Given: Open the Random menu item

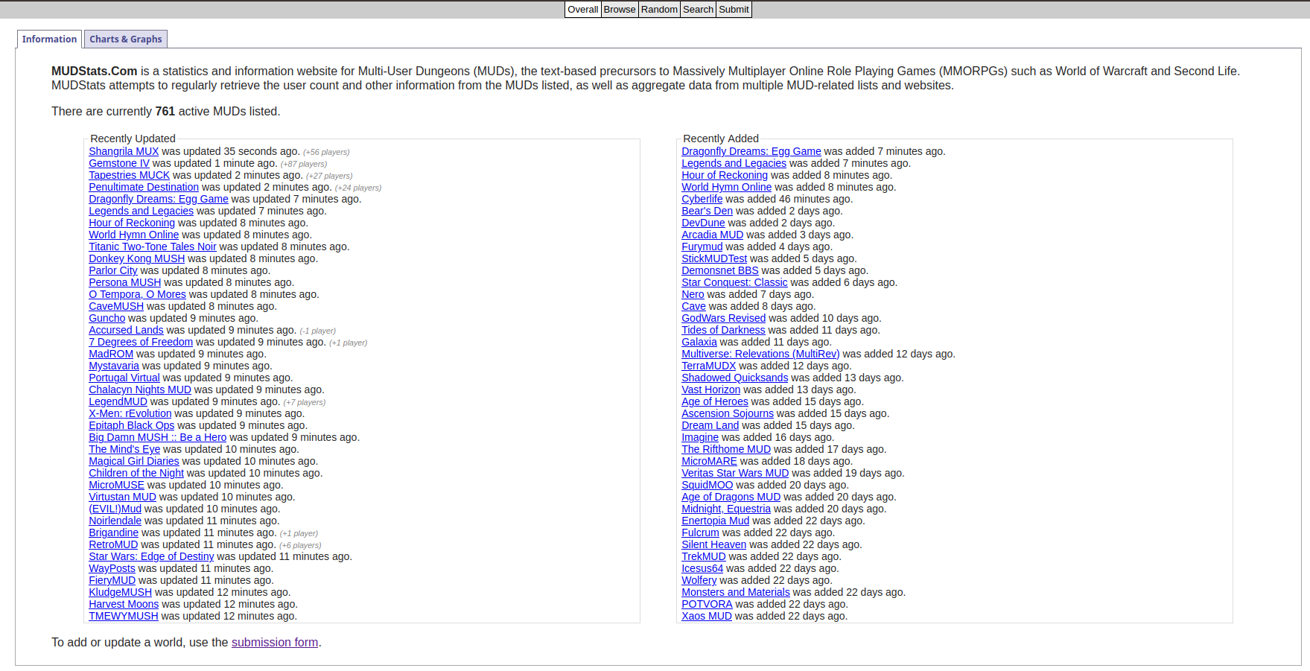Looking at the screenshot, I should pyautogui.click(x=659, y=10).
